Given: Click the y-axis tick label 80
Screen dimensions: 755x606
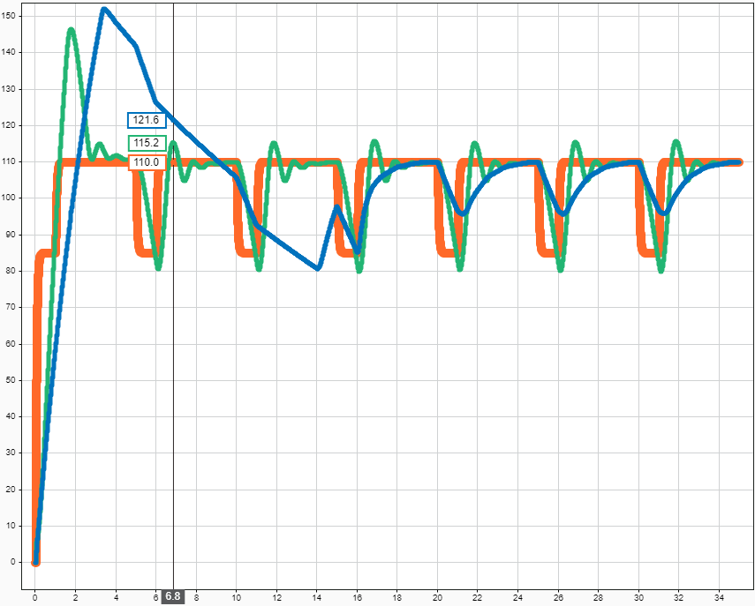Looking at the screenshot, I should [x=11, y=271].
